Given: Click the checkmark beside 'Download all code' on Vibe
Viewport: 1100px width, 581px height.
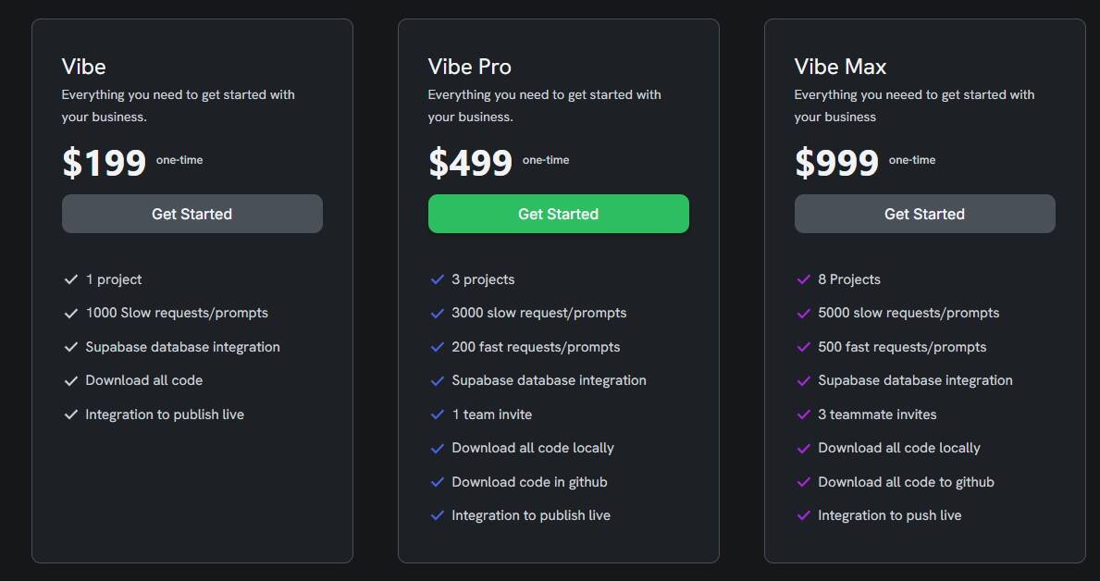Looking at the screenshot, I should coord(70,379).
